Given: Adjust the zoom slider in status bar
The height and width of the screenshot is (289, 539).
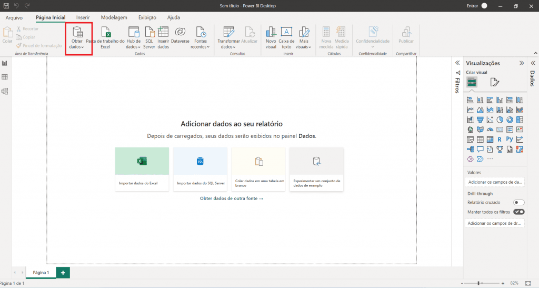Looking at the screenshot, I should tap(478, 283).
